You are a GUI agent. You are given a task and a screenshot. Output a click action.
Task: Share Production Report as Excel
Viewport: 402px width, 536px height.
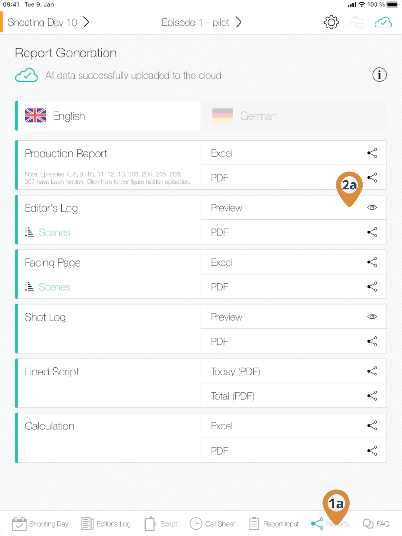[x=372, y=153]
